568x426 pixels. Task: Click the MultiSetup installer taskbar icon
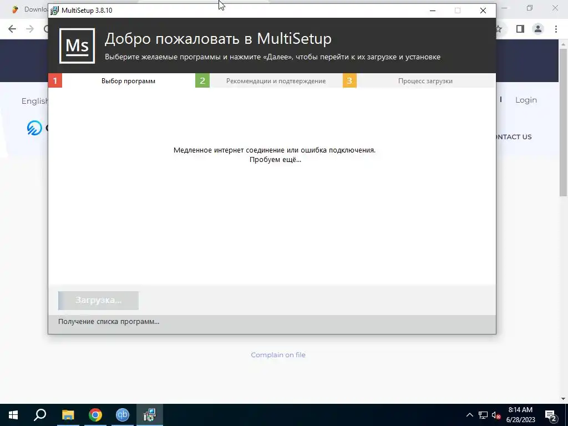click(x=150, y=415)
